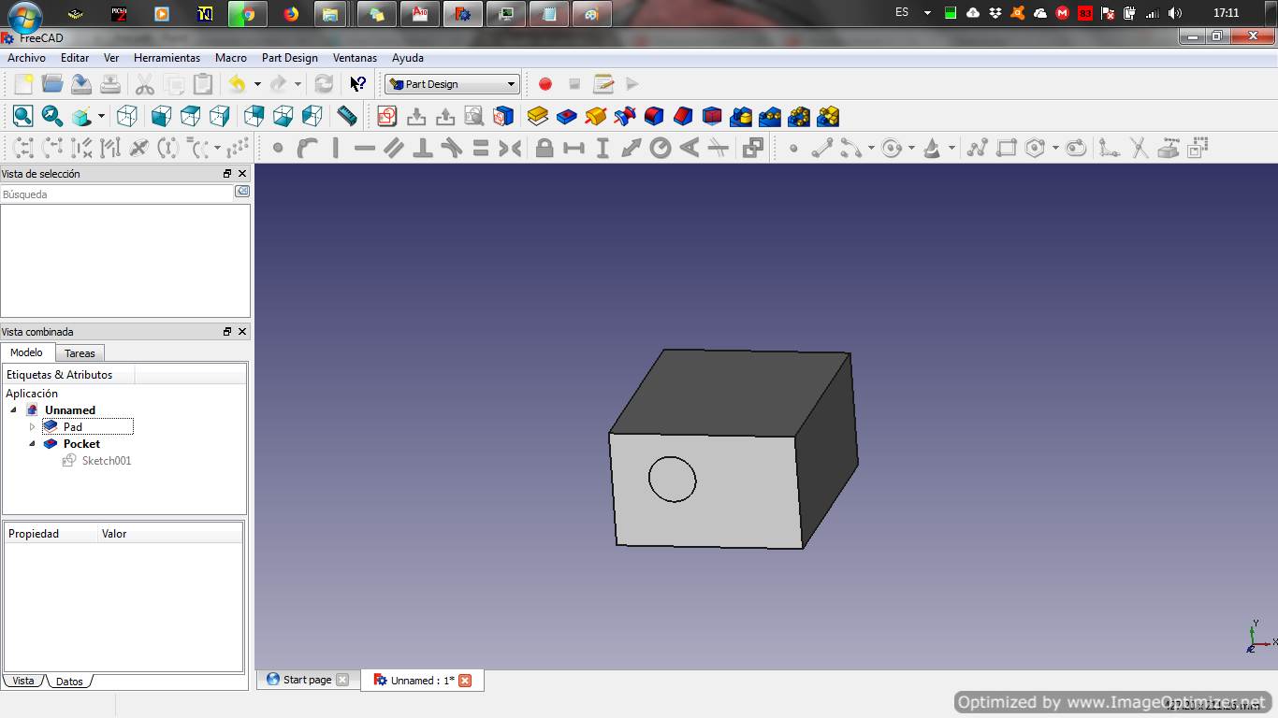Select the Measure distance ruler tool
This screenshot has height=718, width=1278.
click(x=347, y=116)
